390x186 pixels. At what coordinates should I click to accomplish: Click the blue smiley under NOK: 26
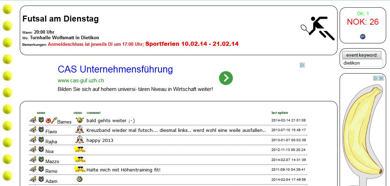[363, 36]
